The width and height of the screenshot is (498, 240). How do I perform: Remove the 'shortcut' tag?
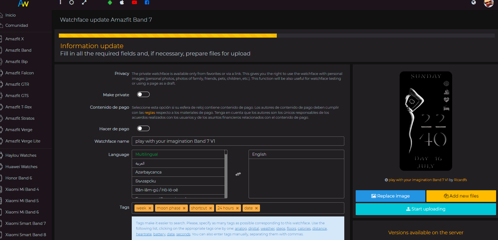(x=210, y=208)
